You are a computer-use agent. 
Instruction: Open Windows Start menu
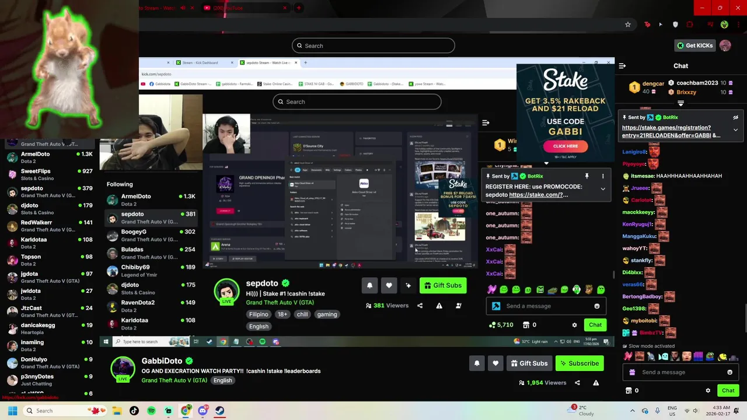(x=12, y=411)
